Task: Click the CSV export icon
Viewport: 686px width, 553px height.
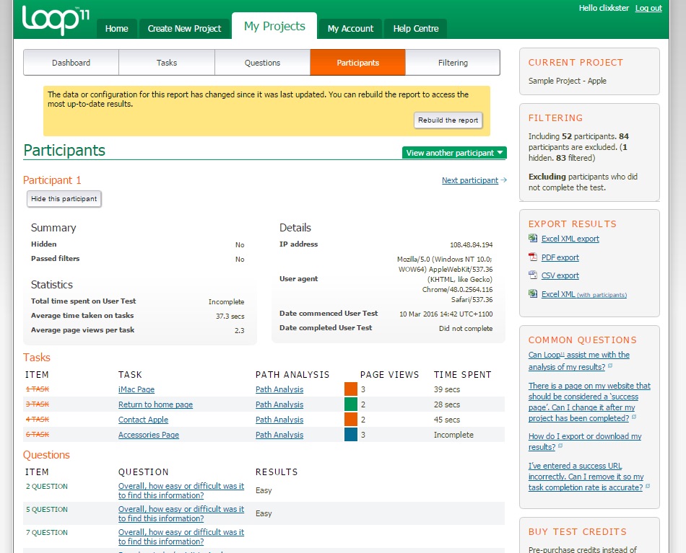Action: click(x=533, y=275)
